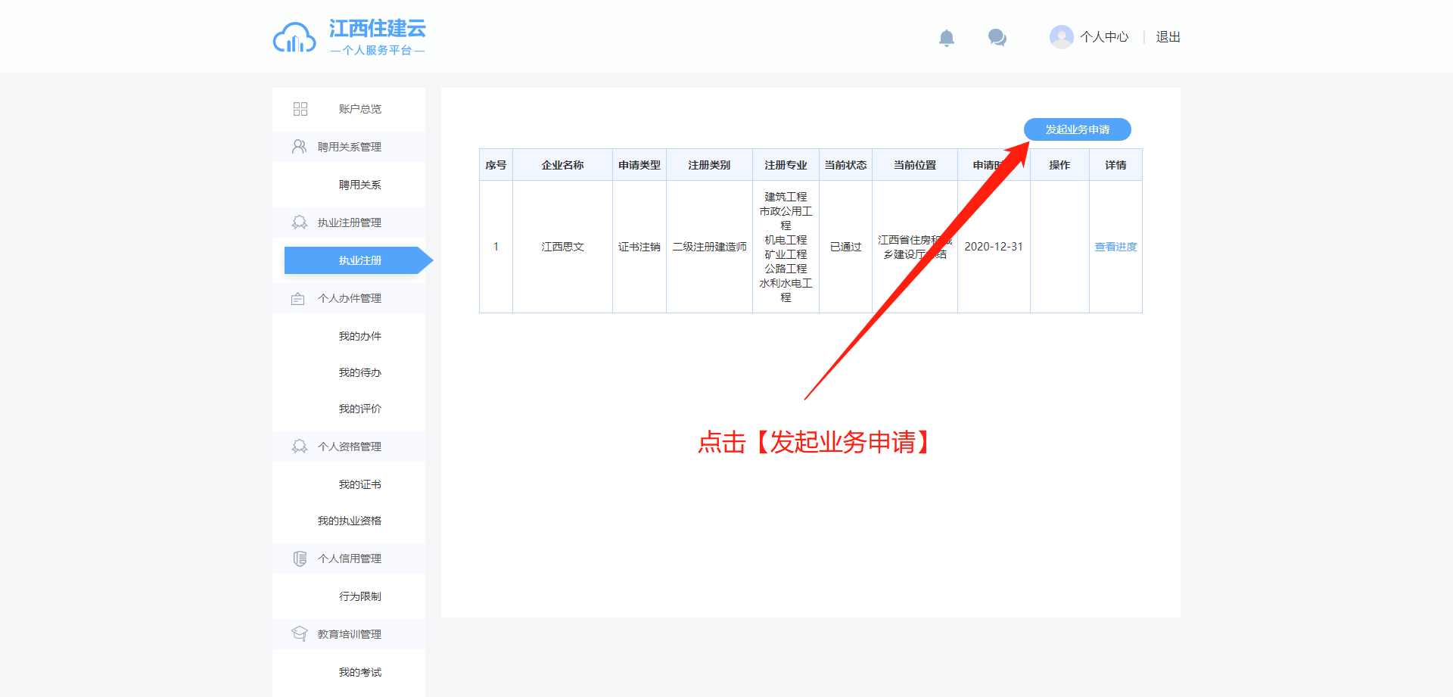Go to 个人中心
This screenshot has width=1453, height=697.
click(1104, 37)
